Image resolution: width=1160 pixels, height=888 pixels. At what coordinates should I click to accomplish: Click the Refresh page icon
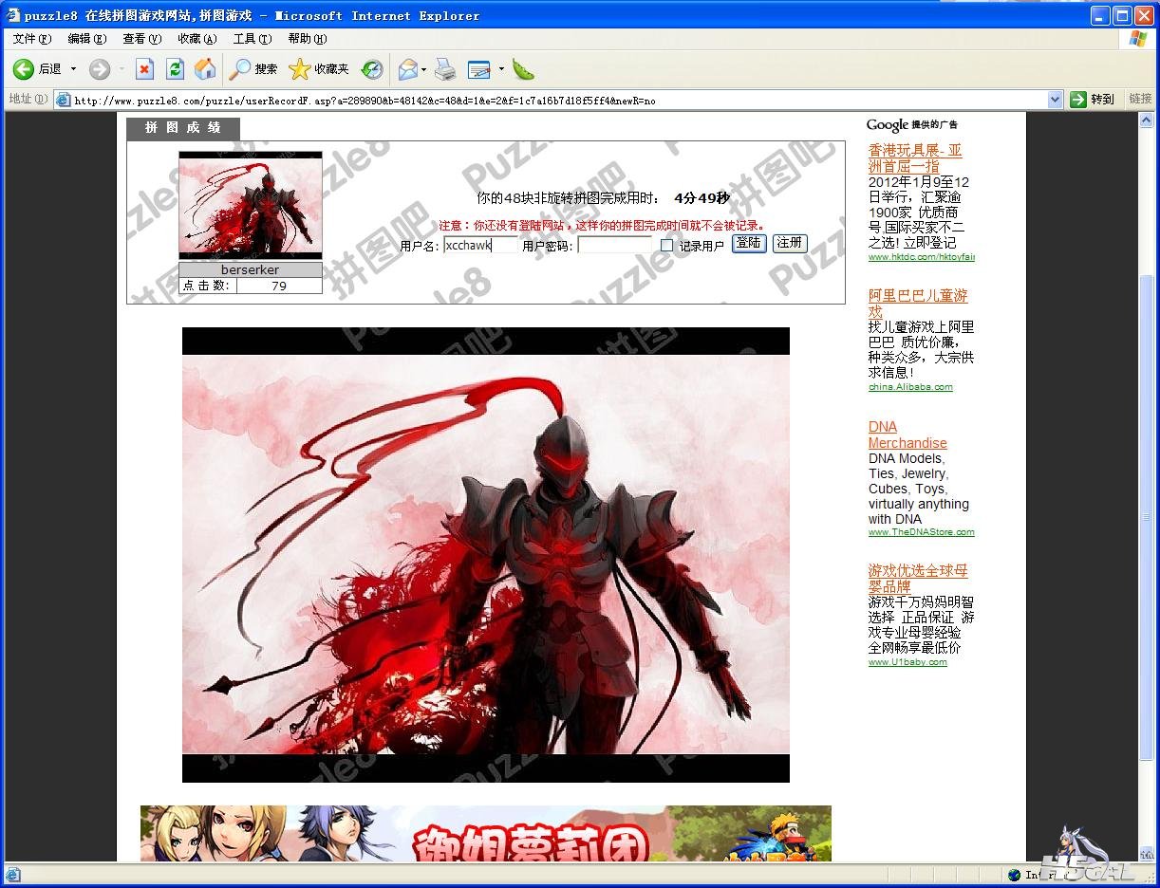[175, 69]
